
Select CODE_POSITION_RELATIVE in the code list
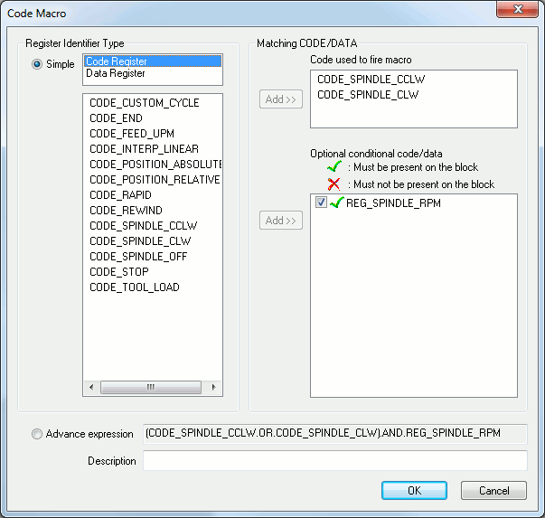click(155, 179)
